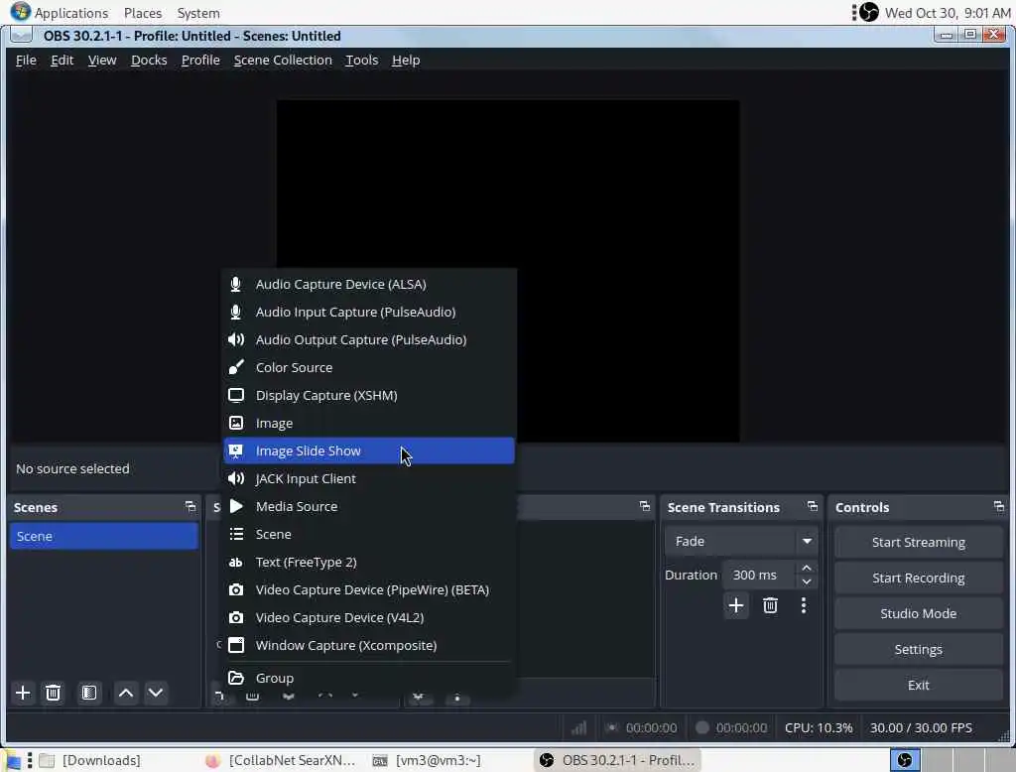Add an Image source
The image size is (1016, 772).
click(369, 424)
